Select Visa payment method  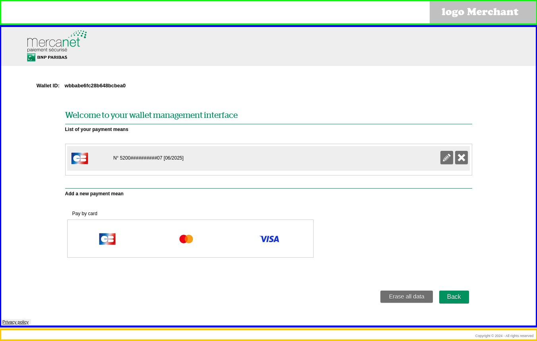coord(269,239)
